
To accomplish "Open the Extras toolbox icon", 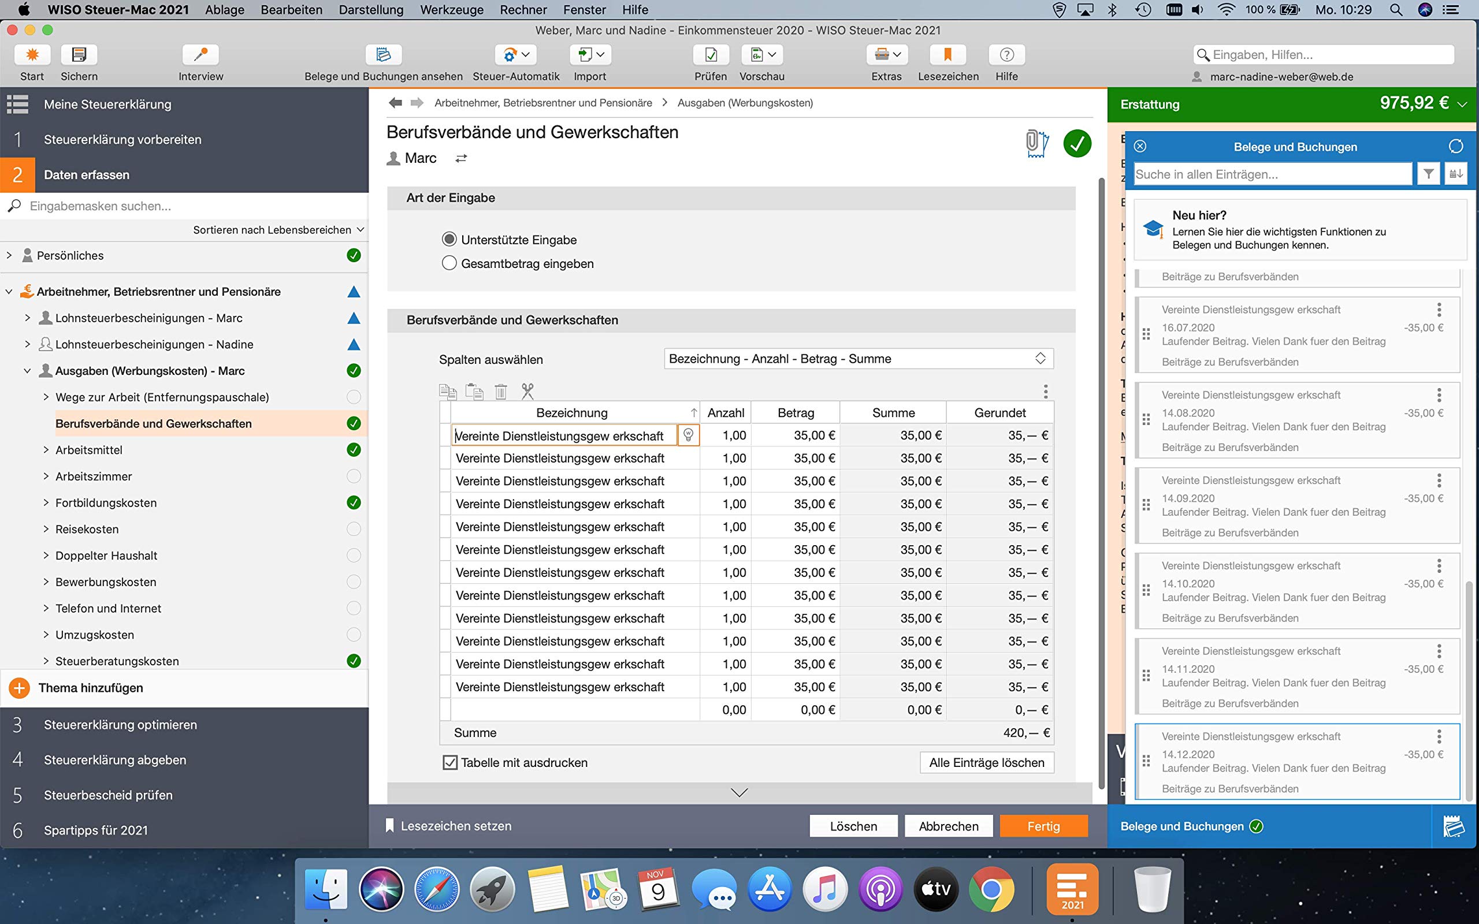I will (887, 55).
